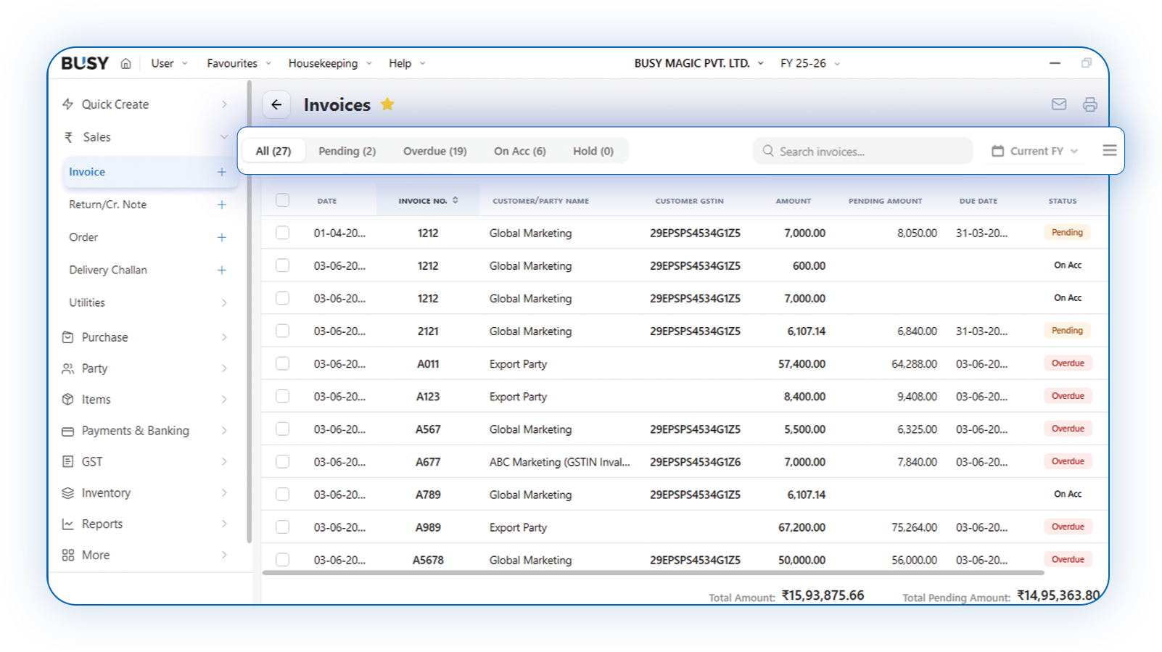The height and width of the screenshot is (652, 1162).
Task: Click the Items box icon
Action: pyautogui.click(x=68, y=400)
